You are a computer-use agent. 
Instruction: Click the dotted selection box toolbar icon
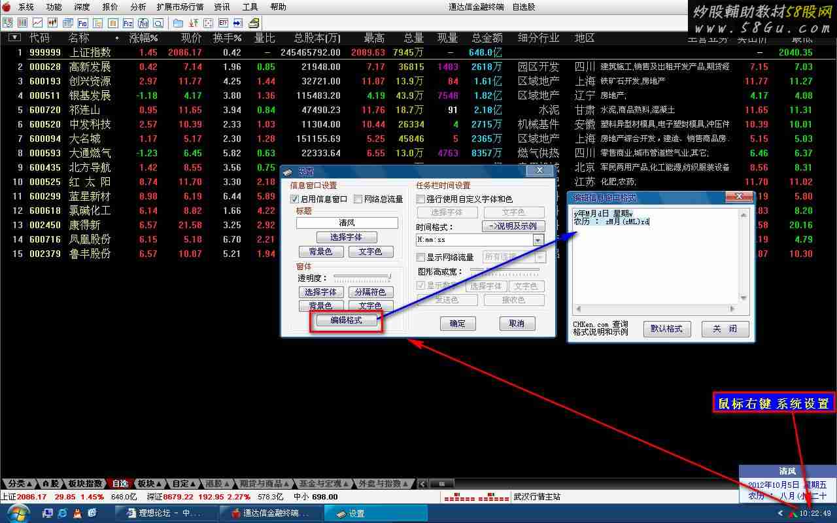208,23
